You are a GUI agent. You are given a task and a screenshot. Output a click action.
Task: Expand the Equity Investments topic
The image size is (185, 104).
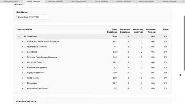tap(22, 73)
